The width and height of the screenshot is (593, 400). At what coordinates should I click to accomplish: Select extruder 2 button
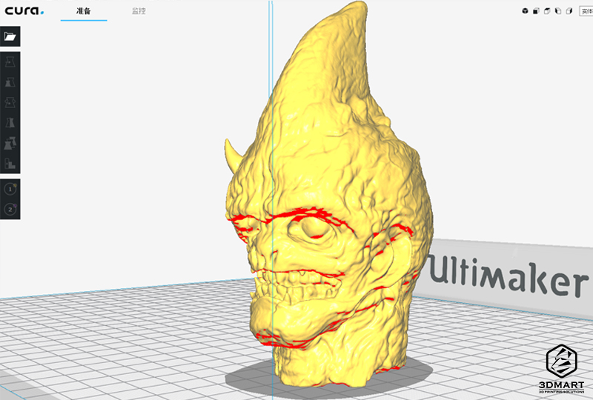(x=10, y=209)
